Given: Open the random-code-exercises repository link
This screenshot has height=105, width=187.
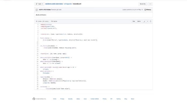Looking at the screenshot, I should [54, 4].
